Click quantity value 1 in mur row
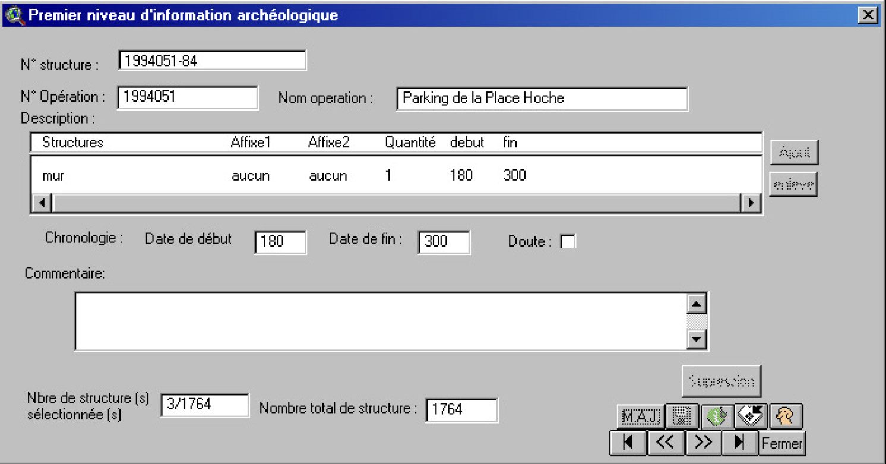Viewport: 886px width, 464px height. (388, 176)
